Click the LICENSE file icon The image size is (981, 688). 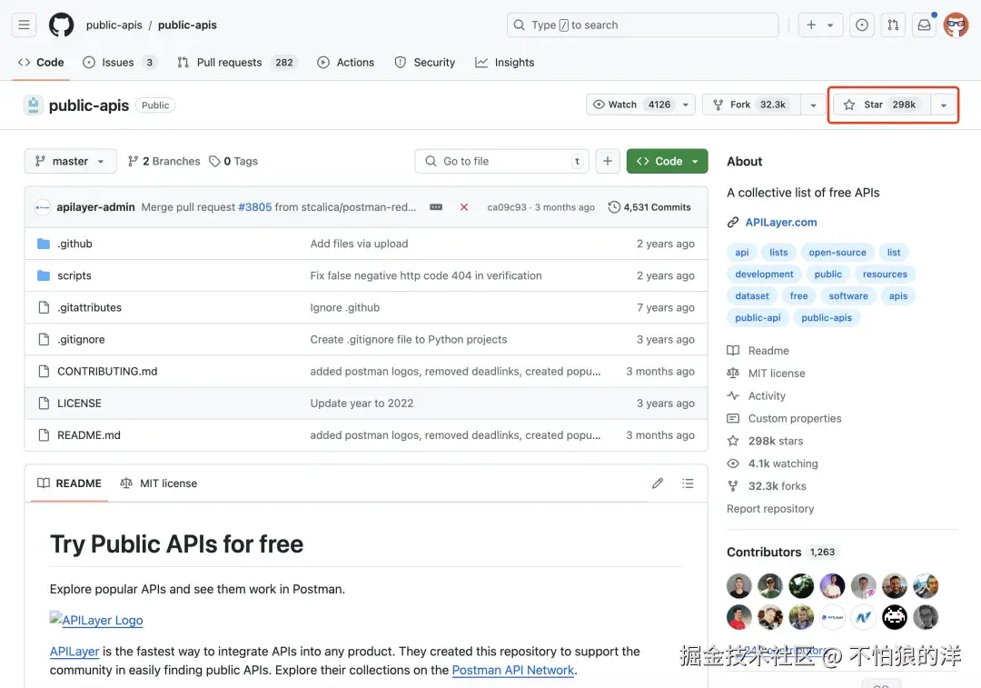pyautogui.click(x=44, y=404)
